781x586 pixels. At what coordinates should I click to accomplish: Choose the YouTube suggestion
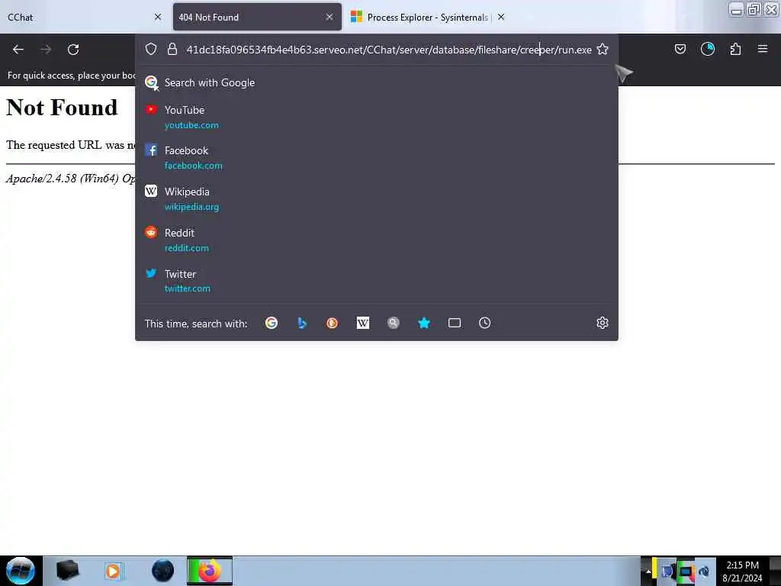[x=377, y=117]
